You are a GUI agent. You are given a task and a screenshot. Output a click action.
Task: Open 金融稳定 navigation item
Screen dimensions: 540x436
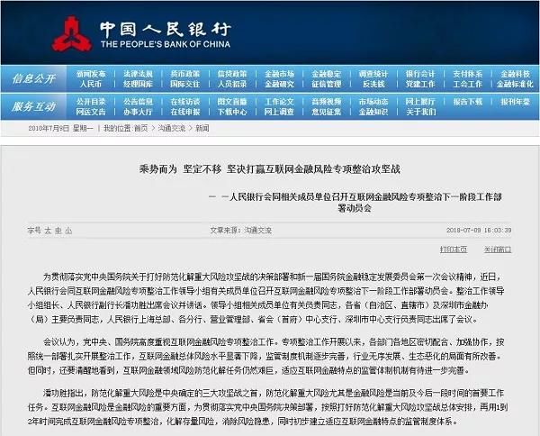327,74
